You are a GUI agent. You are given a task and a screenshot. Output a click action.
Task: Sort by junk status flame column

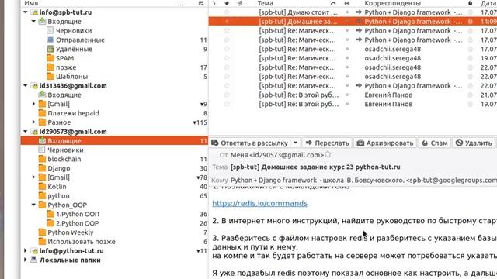471,3
